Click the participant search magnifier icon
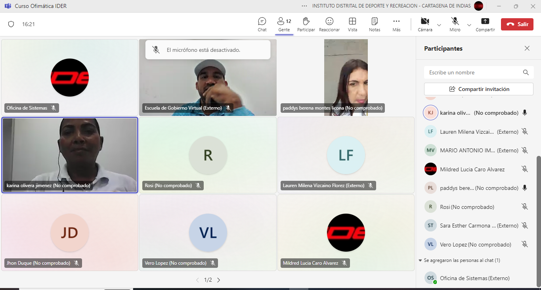This screenshot has height=290, width=541. (x=526, y=72)
